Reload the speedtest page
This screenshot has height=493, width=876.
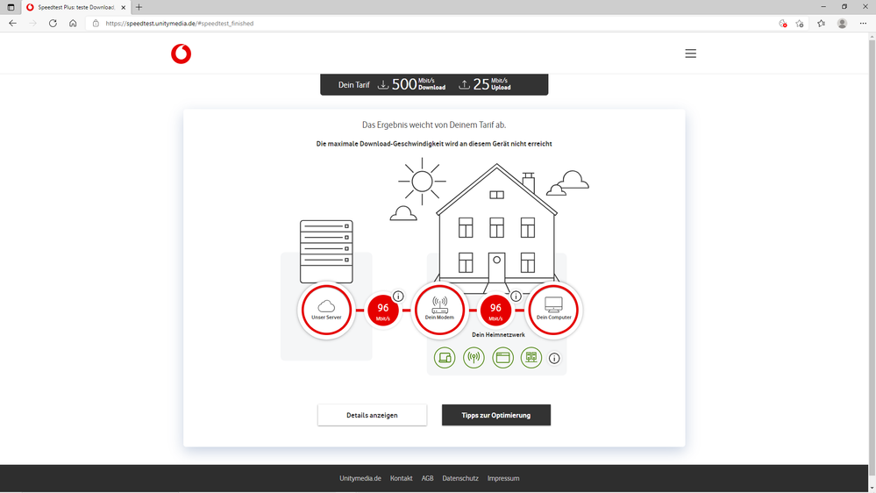(53, 24)
